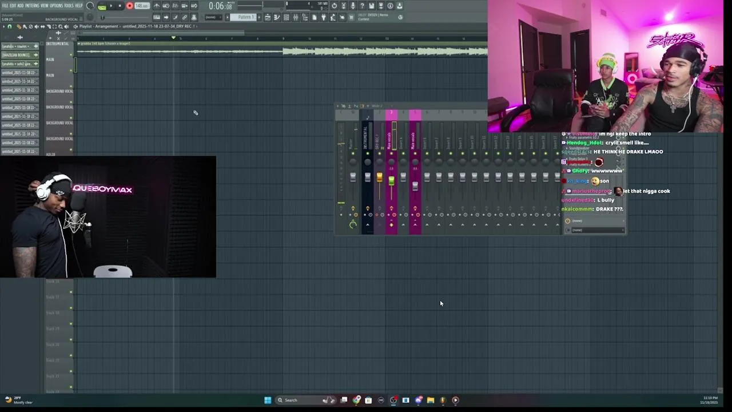The image size is (732, 412).
Task: Open the ADD menu
Action: [21, 6]
